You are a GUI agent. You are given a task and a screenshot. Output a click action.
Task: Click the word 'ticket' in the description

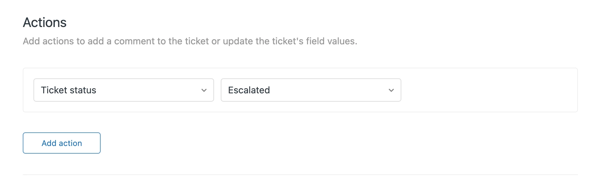197,41
